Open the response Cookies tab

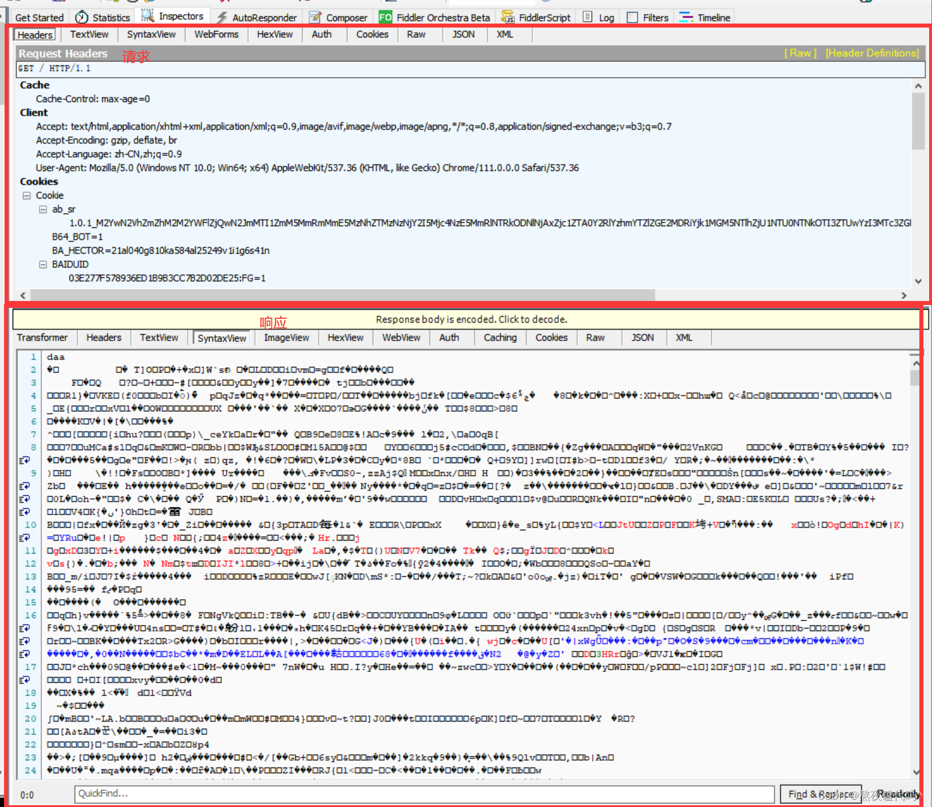click(551, 338)
